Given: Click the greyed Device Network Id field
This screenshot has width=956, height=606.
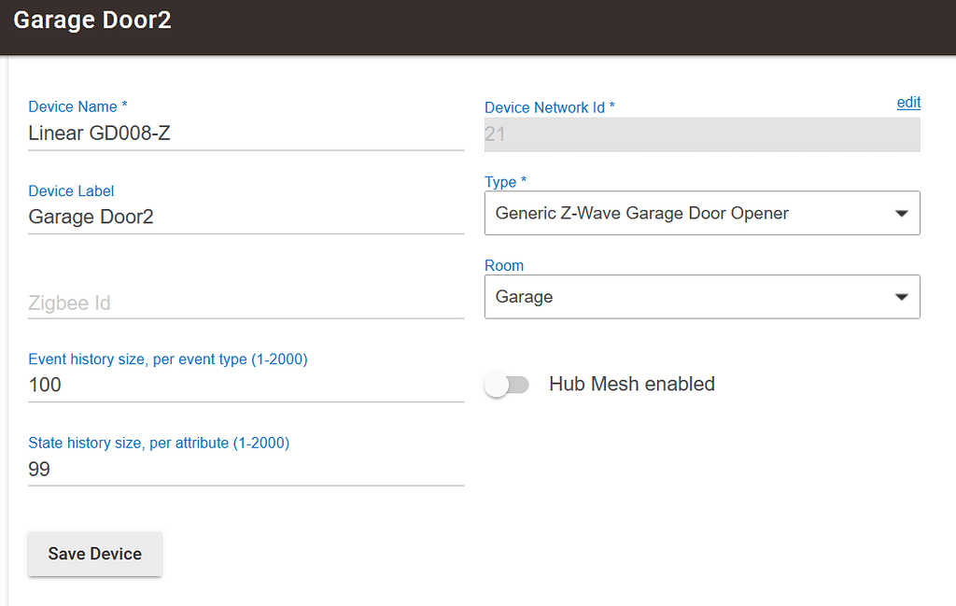Looking at the screenshot, I should (701, 134).
